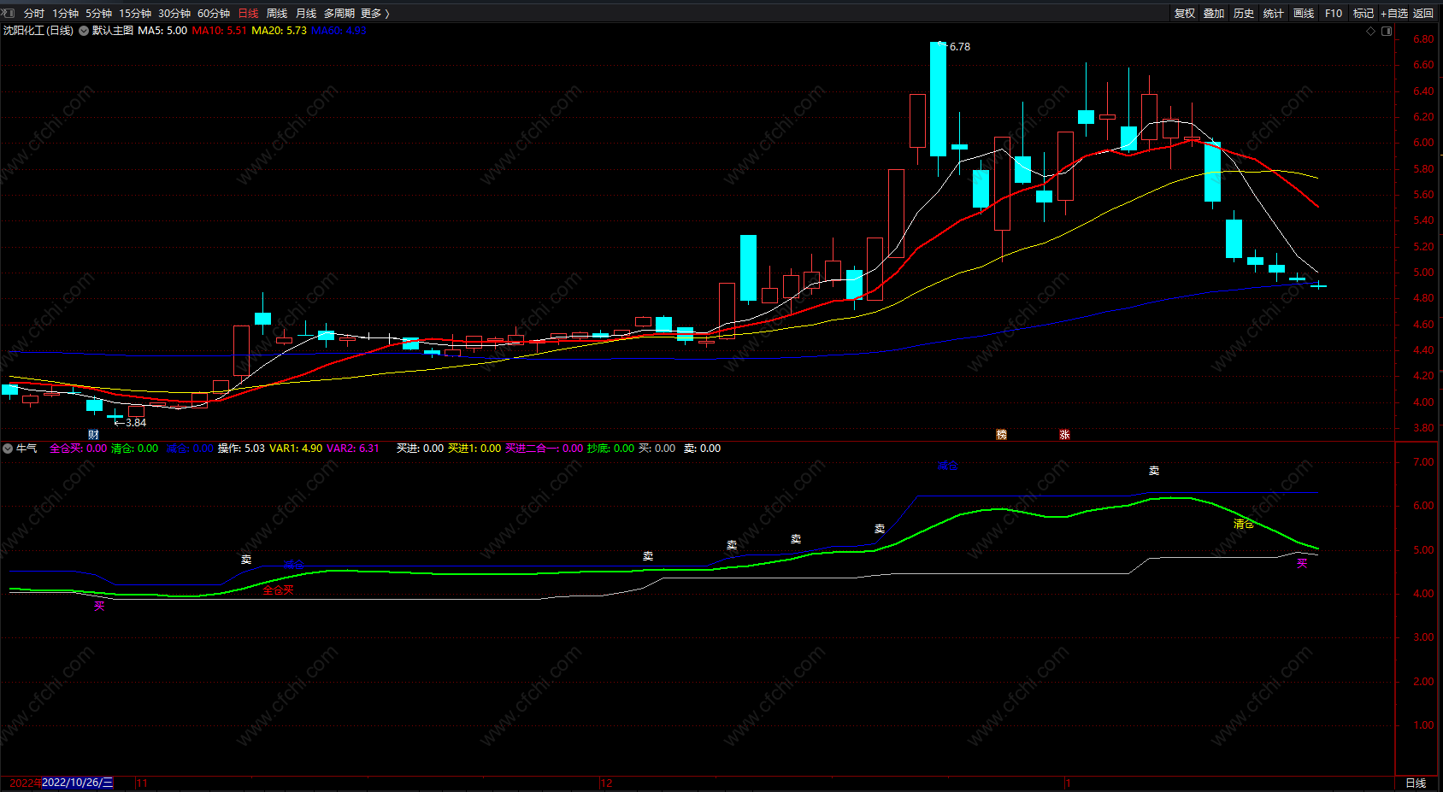Click the 全仓买 signal label in indicator chart
This screenshot has width=1443, height=792.
click(x=278, y=590)
